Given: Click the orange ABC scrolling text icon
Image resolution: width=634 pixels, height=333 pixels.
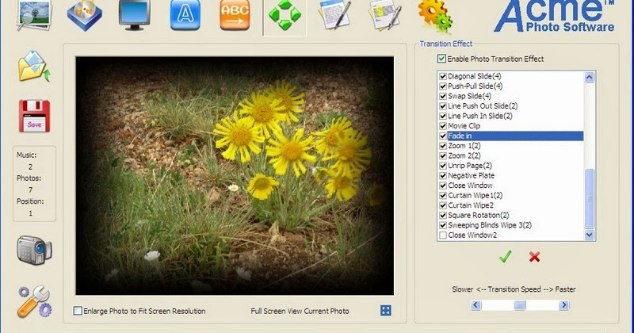Looking at the screenshot, I should (235, 15).
